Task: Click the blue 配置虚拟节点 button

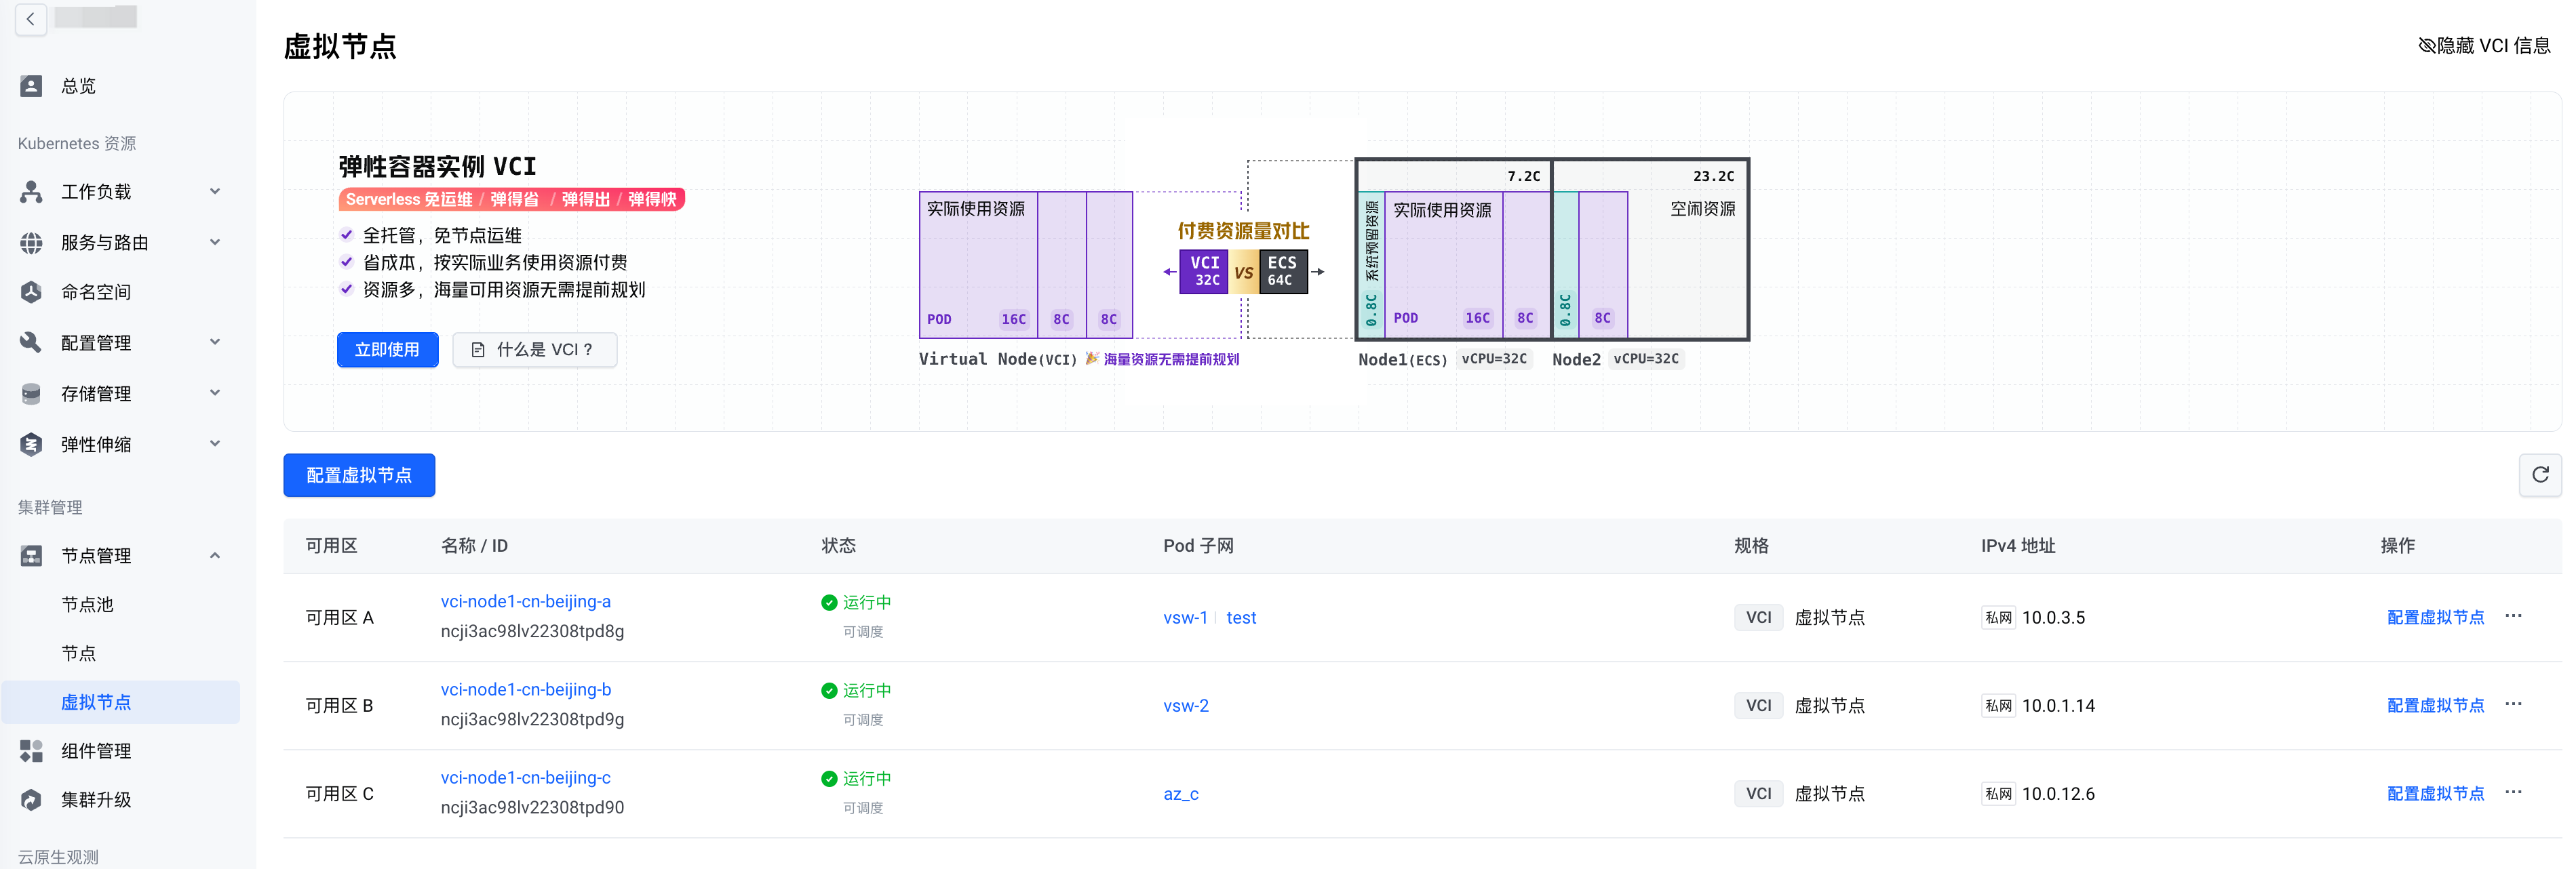Action: point(359,475)
